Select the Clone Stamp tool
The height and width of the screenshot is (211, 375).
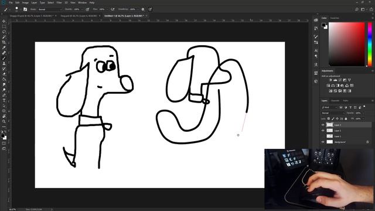(4, 63)
